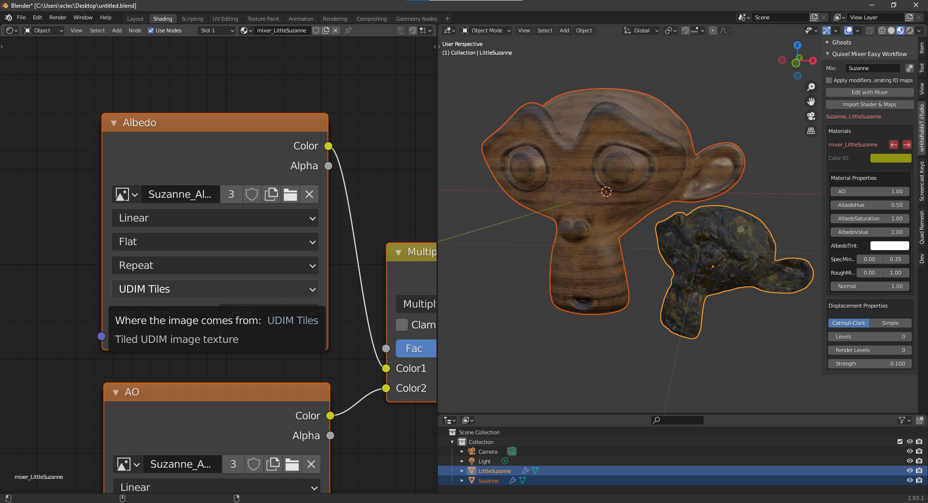Hide LittleSuzanne in viewport via eye icon
This screenshot has width=928, height=503.
[x=909, y=471]
